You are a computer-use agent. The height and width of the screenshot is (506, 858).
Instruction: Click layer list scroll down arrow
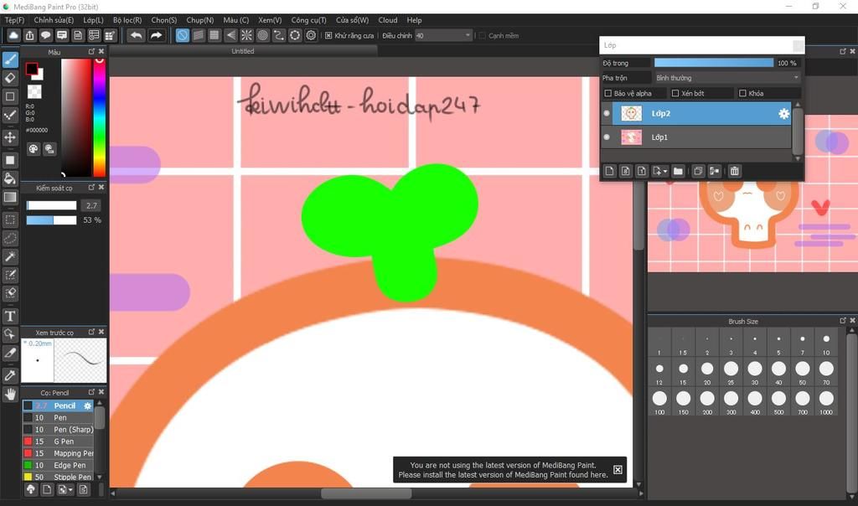point(798,158)
